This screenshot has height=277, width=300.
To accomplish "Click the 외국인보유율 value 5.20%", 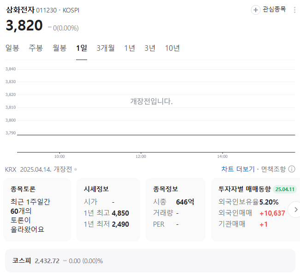I will [269, 202].
